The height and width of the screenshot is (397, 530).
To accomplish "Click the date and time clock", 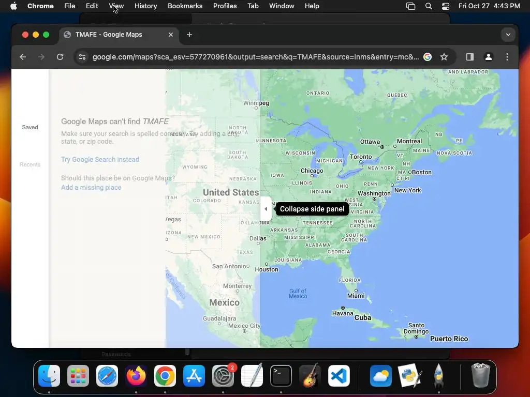I will coord(489,6).
